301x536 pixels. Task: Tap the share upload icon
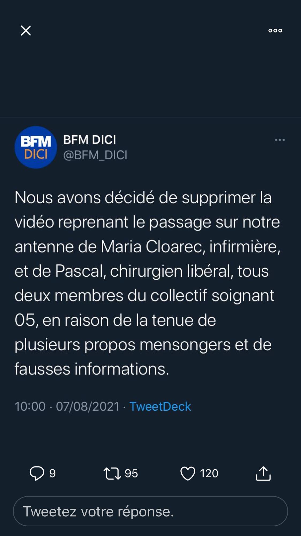(263, 473)
